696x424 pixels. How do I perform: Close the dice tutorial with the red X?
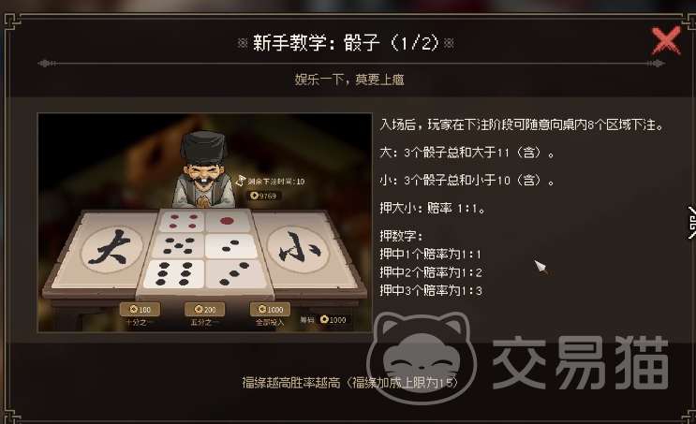coord(666,40)
